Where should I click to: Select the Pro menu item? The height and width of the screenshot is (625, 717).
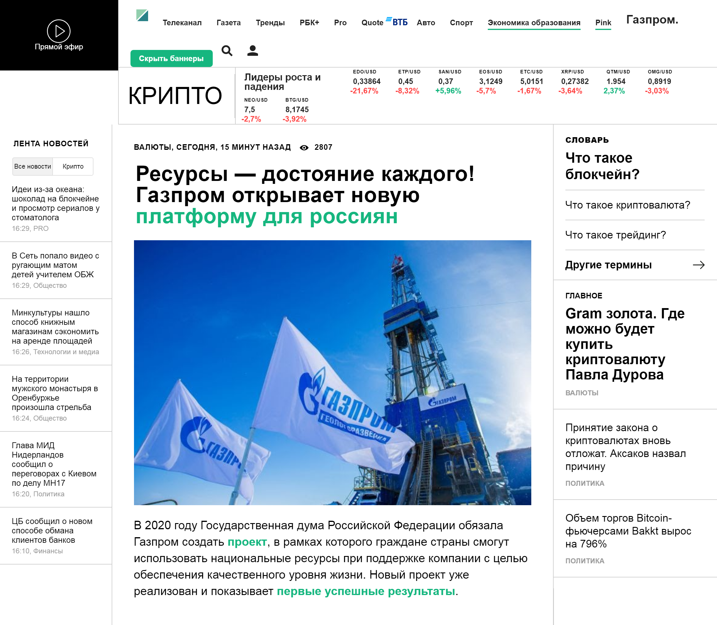tap(340, 23)
